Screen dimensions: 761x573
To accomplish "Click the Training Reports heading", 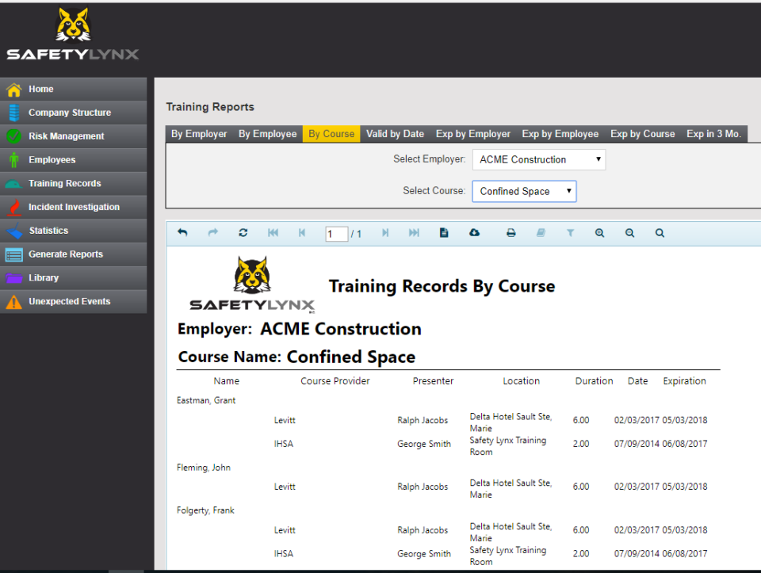I will [210, 107].
